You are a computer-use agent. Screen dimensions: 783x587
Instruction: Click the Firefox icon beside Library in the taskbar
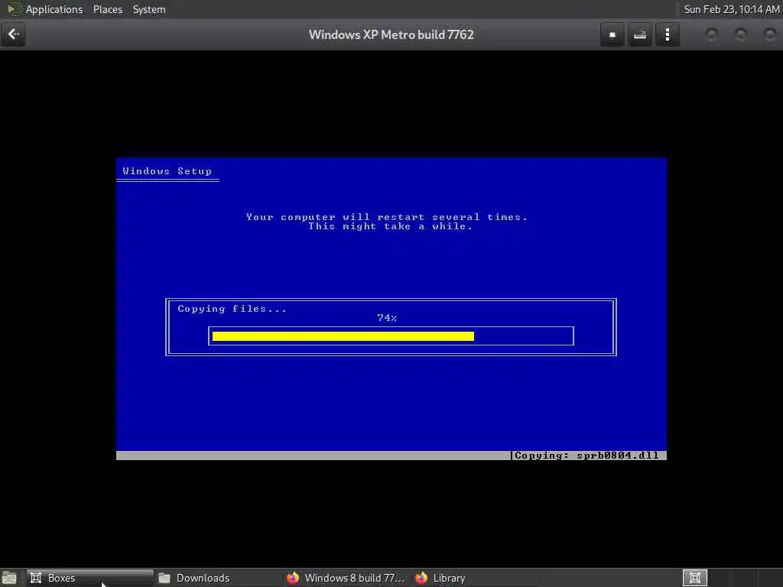pyautogui.click(x=421, y=578)
